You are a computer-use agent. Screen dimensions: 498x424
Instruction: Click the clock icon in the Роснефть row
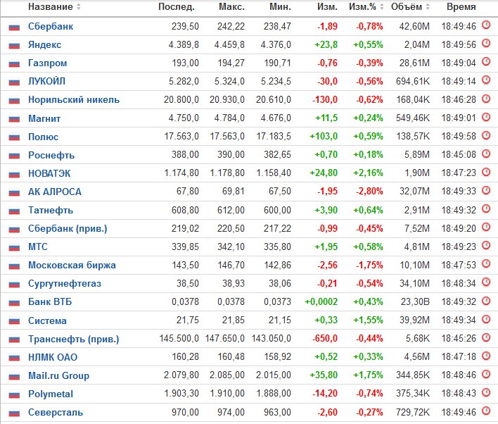point(486,154)
